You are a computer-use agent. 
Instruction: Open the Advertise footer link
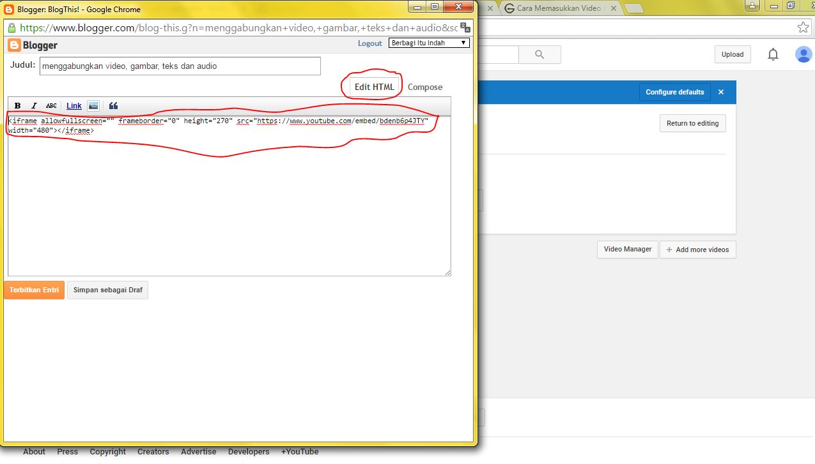click(199, 451)
